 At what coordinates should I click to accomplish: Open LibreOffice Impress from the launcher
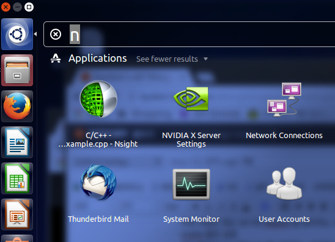17,215
